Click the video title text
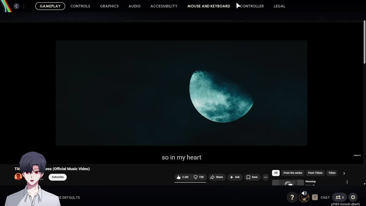The height and width of the screenshot is (206, 366). click(x=52, y=169)
